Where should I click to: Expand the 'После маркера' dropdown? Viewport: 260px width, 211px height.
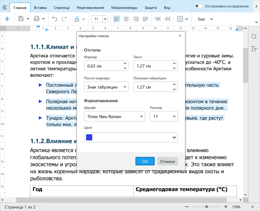106,87
